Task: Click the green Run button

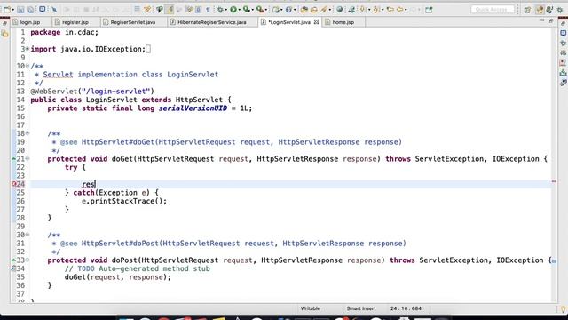Action: [233, 10]
